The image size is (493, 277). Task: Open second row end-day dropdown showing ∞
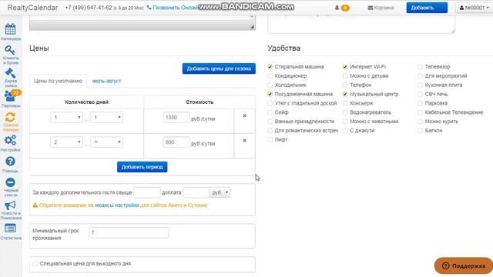(x=106, y=142)
